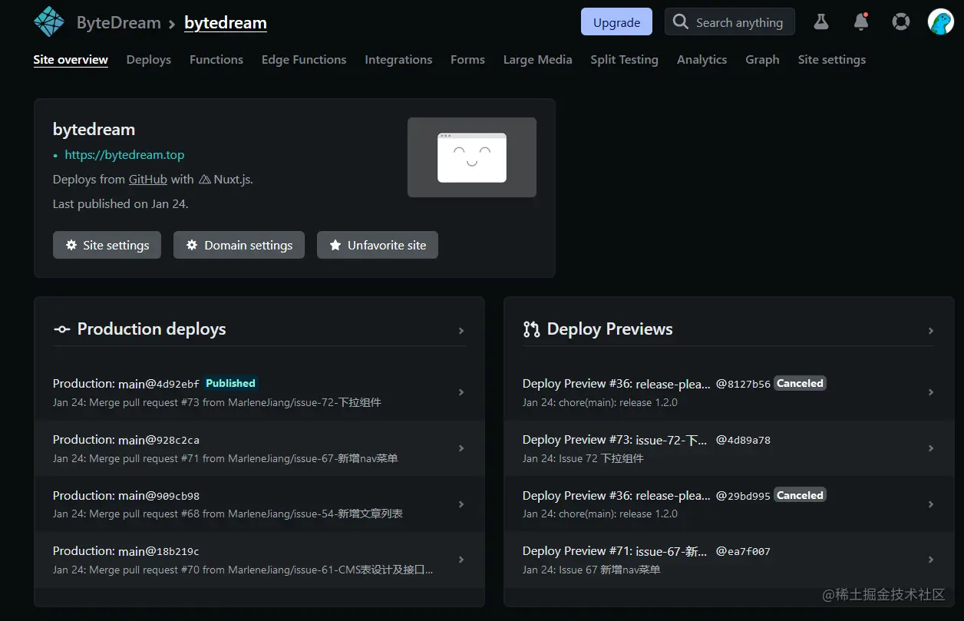Open Production: main@928c2ca deploy
The width and height of the screenshot is (964, 621).
click(x=259, y=448)
